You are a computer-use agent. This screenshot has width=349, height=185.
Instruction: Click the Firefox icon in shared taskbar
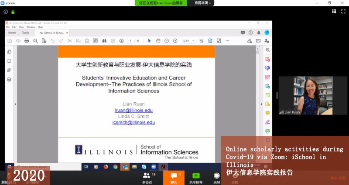(x=106, y=167)
